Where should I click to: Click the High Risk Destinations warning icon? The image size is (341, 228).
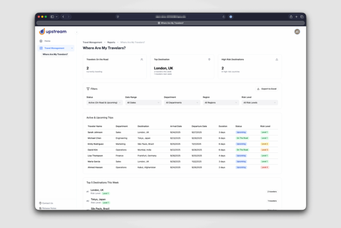(x=277, y=59)
